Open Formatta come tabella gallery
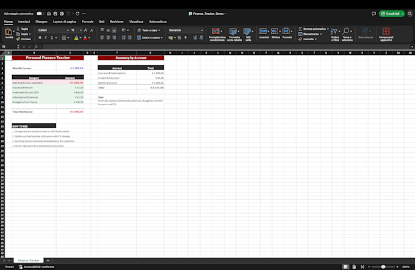The height and width of the screenshot is (270, 415). 234,34
